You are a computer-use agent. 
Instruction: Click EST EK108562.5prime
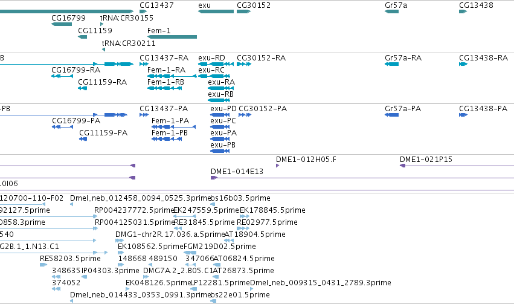tap(150, 247)
